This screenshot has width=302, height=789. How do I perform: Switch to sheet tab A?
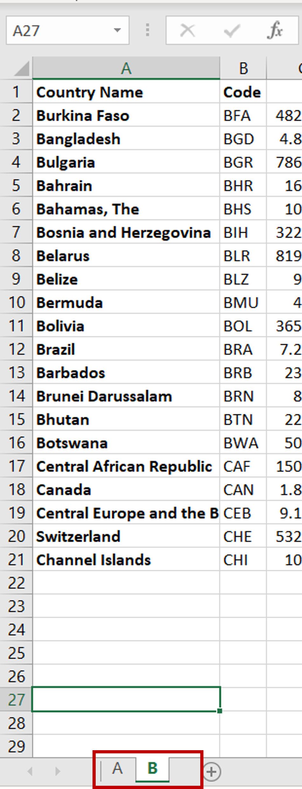(x=118, y=768)
